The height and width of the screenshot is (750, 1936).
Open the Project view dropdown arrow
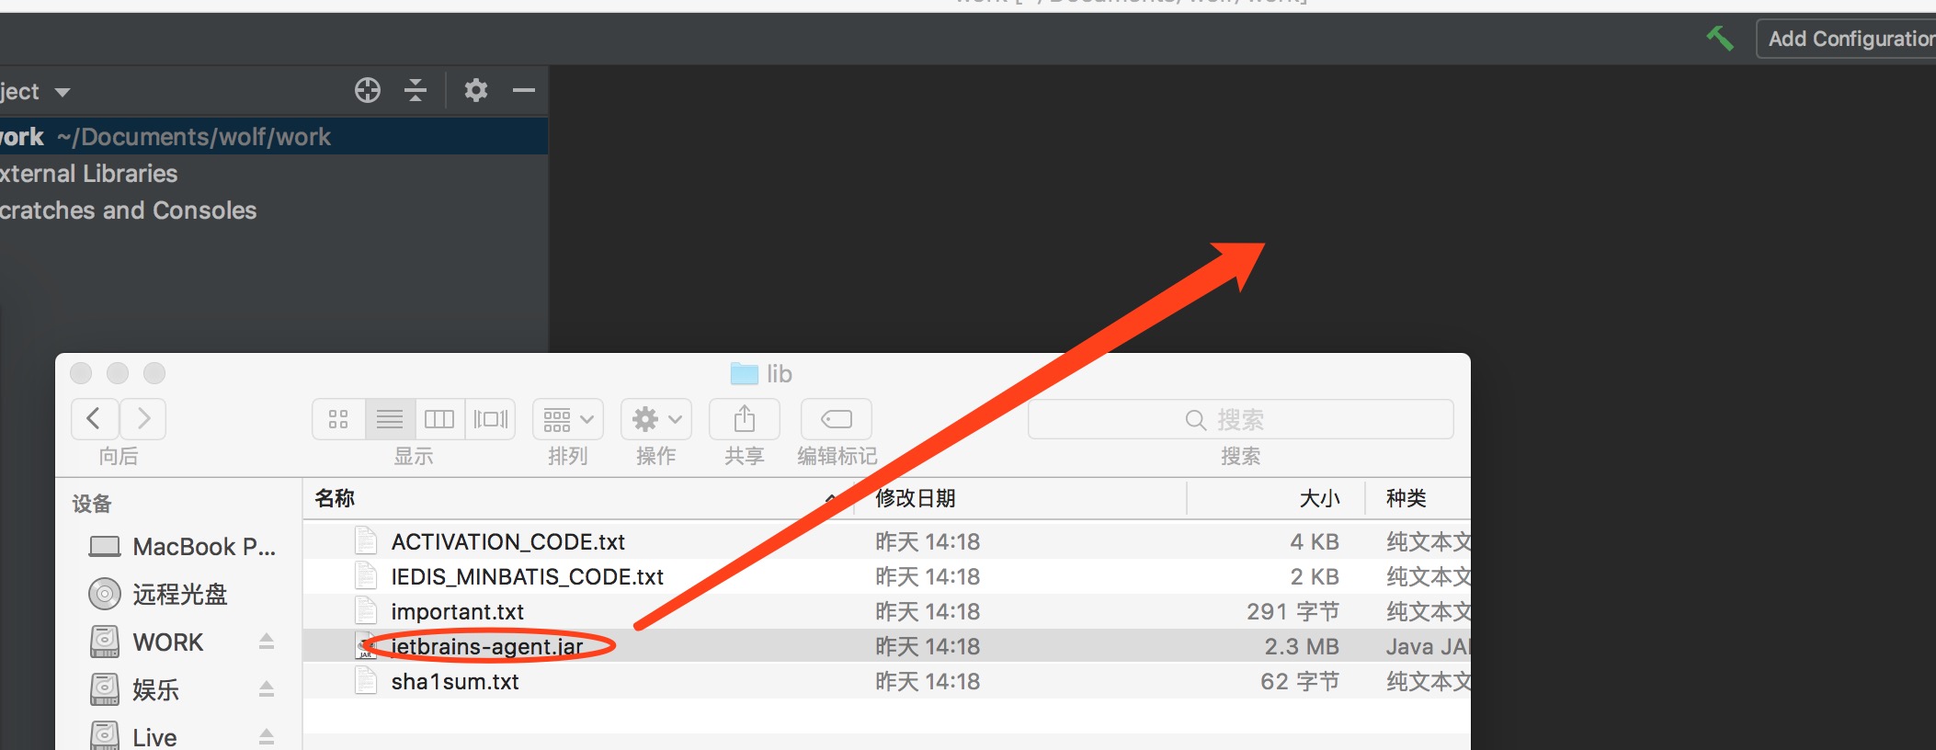63,92
